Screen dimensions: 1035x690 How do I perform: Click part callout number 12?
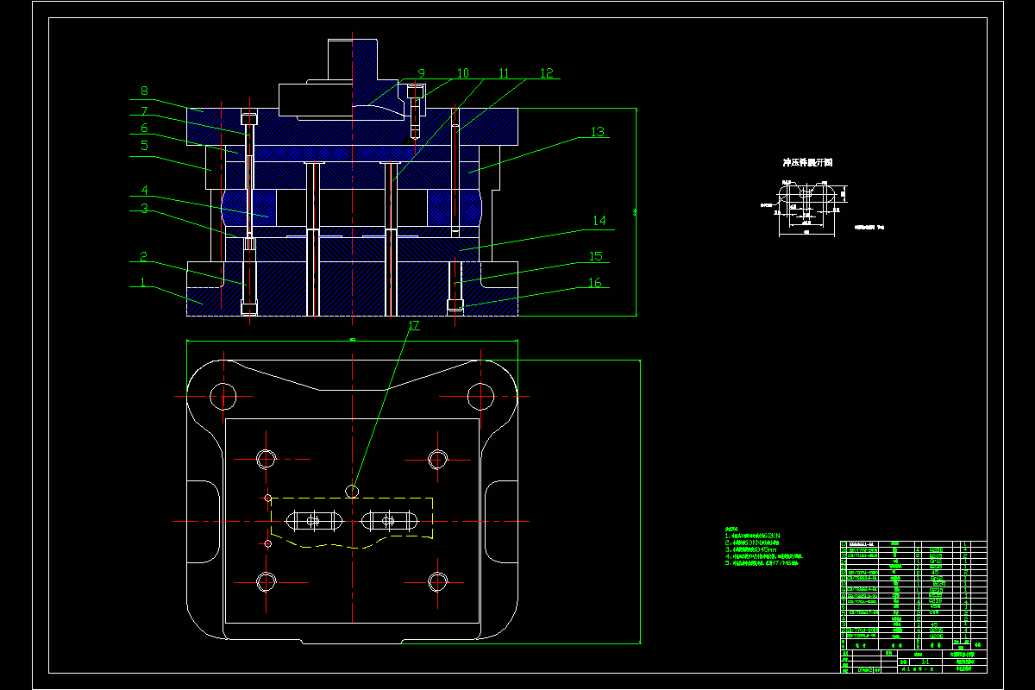pyautogui.click(x=546, y=73)
